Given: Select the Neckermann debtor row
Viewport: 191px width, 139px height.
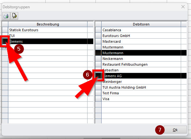Looking at the screenshot, I should pyautogui.click(x=141, y=59).
